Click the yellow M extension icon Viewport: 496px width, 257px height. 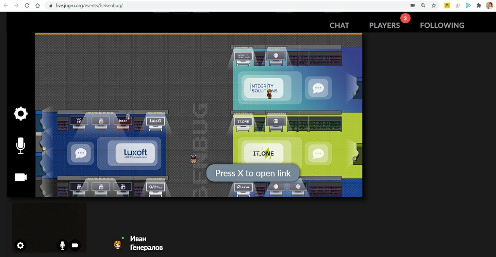(447, 5)
